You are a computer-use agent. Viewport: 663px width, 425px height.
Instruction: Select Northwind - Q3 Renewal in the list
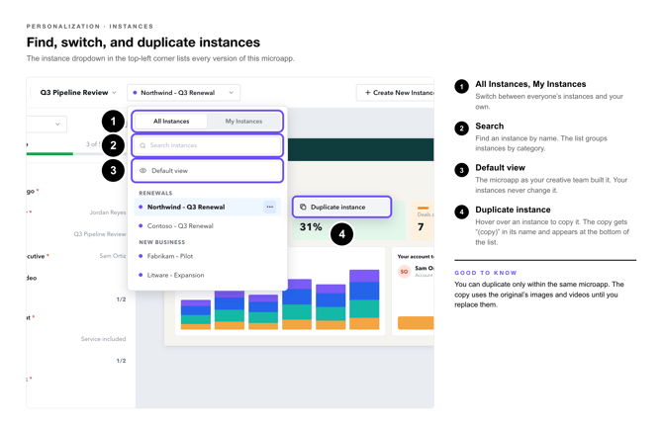(207, 207)
